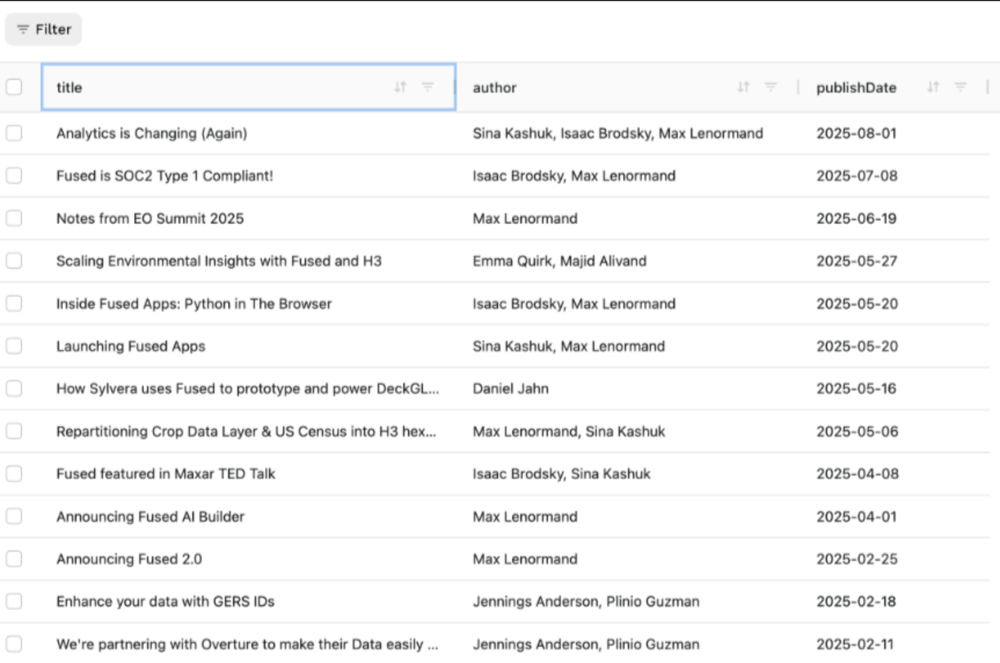
Task: Click the date cell '2025-02-25'
Action: pyautogui.click(x=857, y=559)
